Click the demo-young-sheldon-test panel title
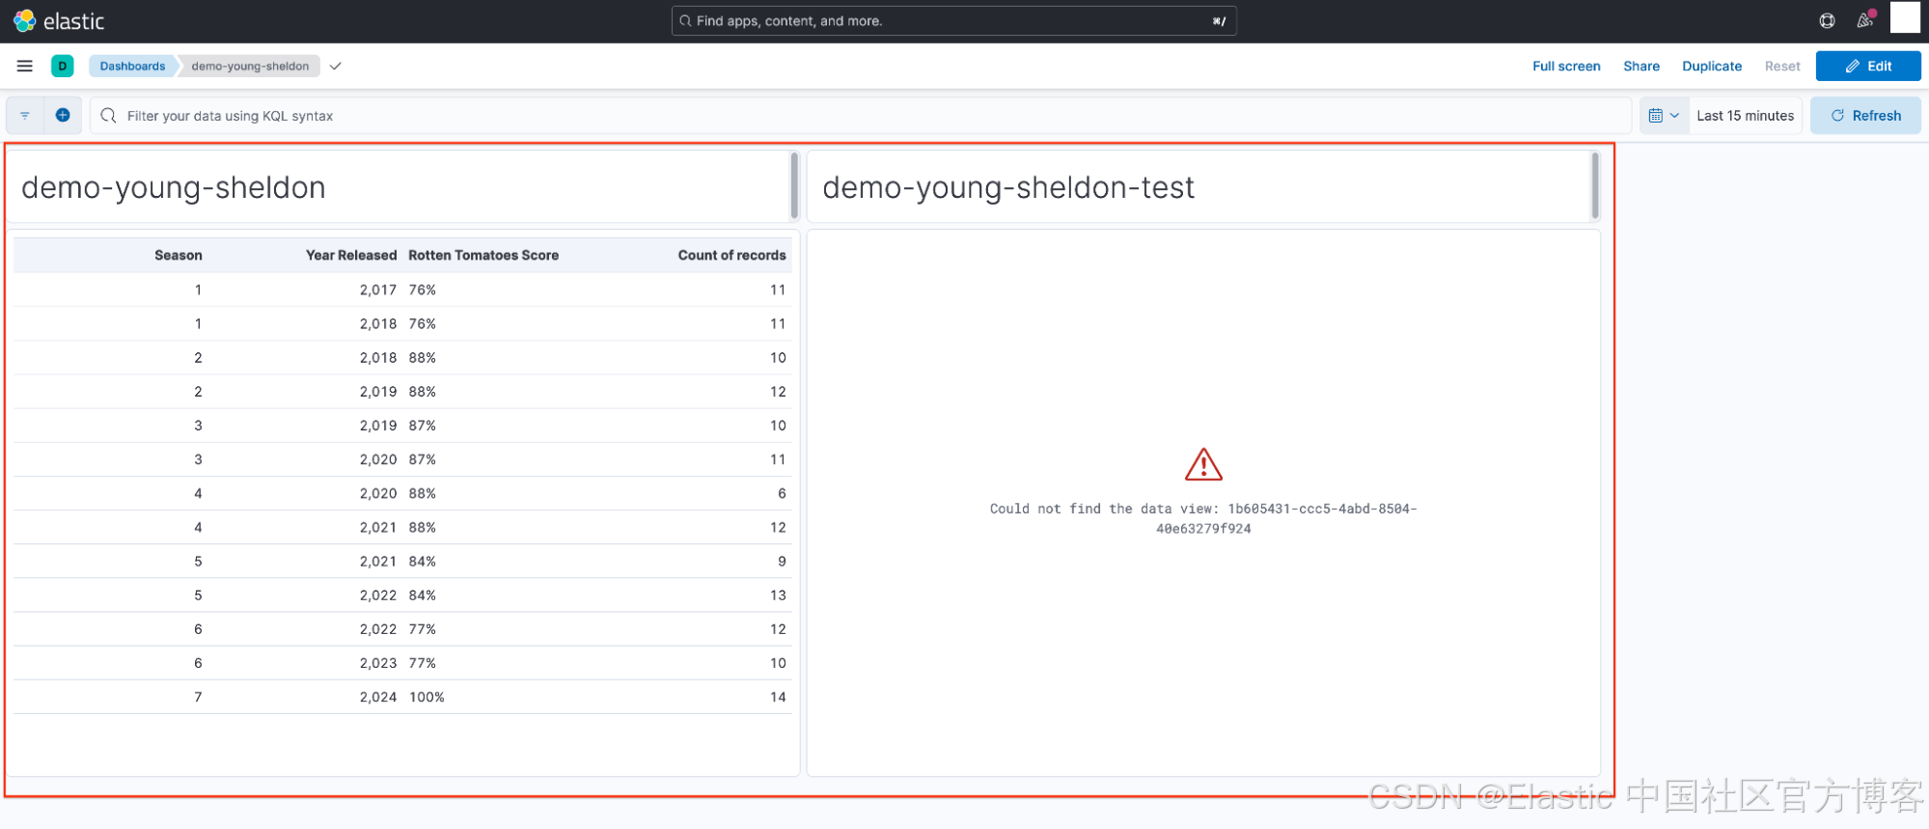This screenshot has height=829, width=1929. coord(1008,187)
